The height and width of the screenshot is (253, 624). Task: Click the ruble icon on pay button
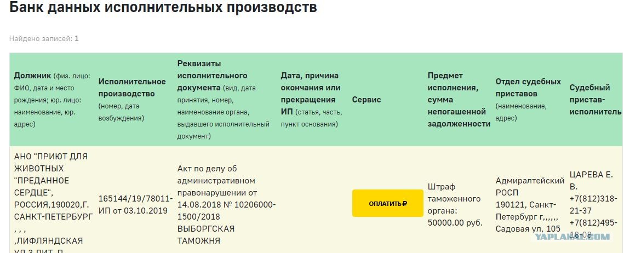point(405,204)
